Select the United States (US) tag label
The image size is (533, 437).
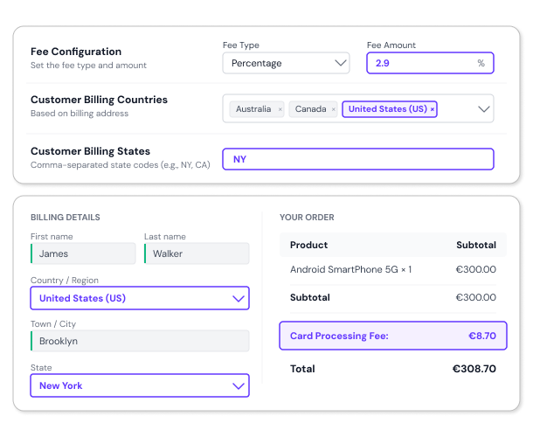pyautogui.click(x=387, y=109)
